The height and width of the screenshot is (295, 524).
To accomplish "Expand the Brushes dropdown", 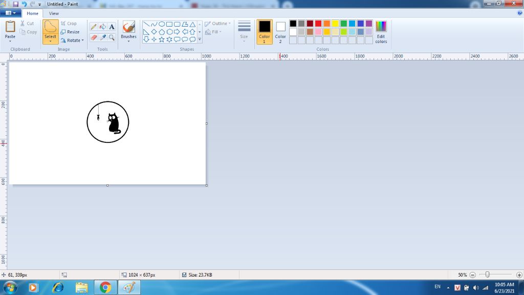I will pos(128,41).
